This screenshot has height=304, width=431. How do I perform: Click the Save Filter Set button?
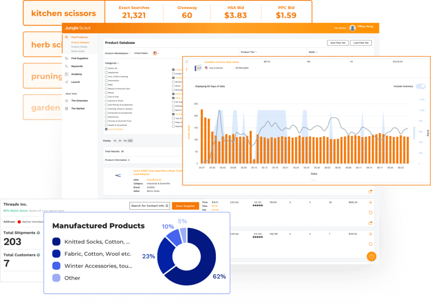[x=338, y=43]
